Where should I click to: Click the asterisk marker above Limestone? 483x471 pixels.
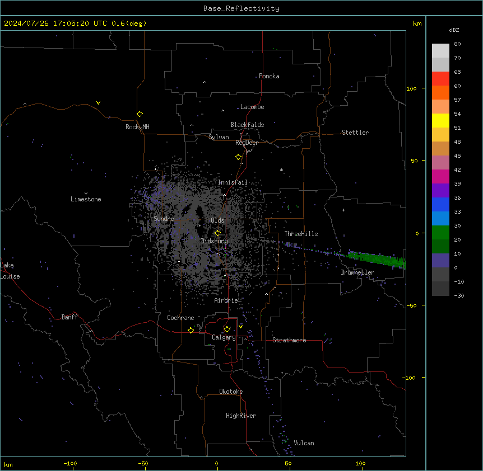tap(86, 193)
